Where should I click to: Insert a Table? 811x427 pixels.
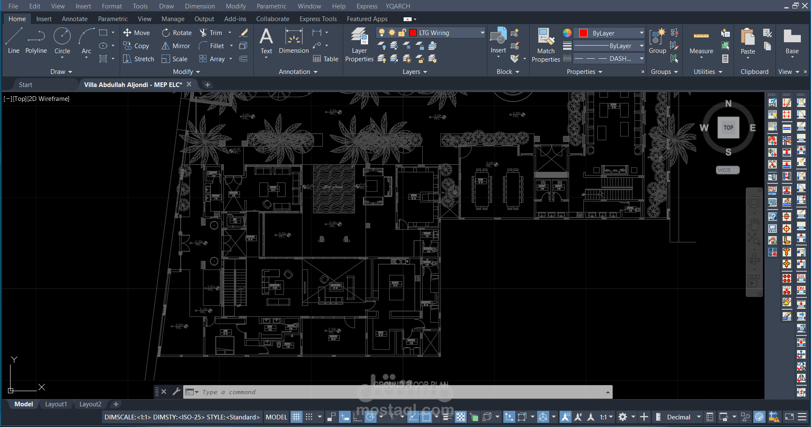click(x=325, y=59)
